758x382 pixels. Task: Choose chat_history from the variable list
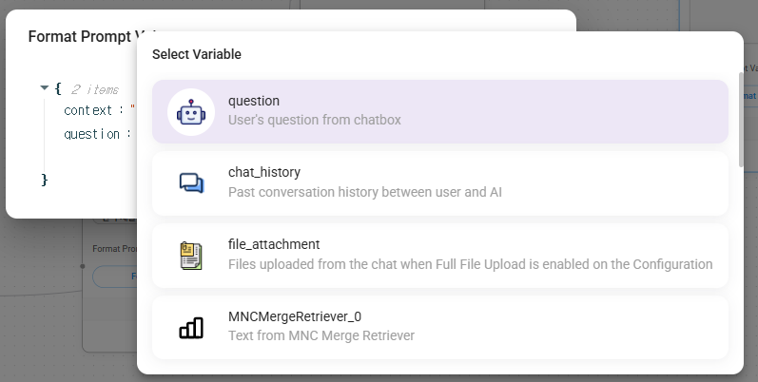(263, 172)
